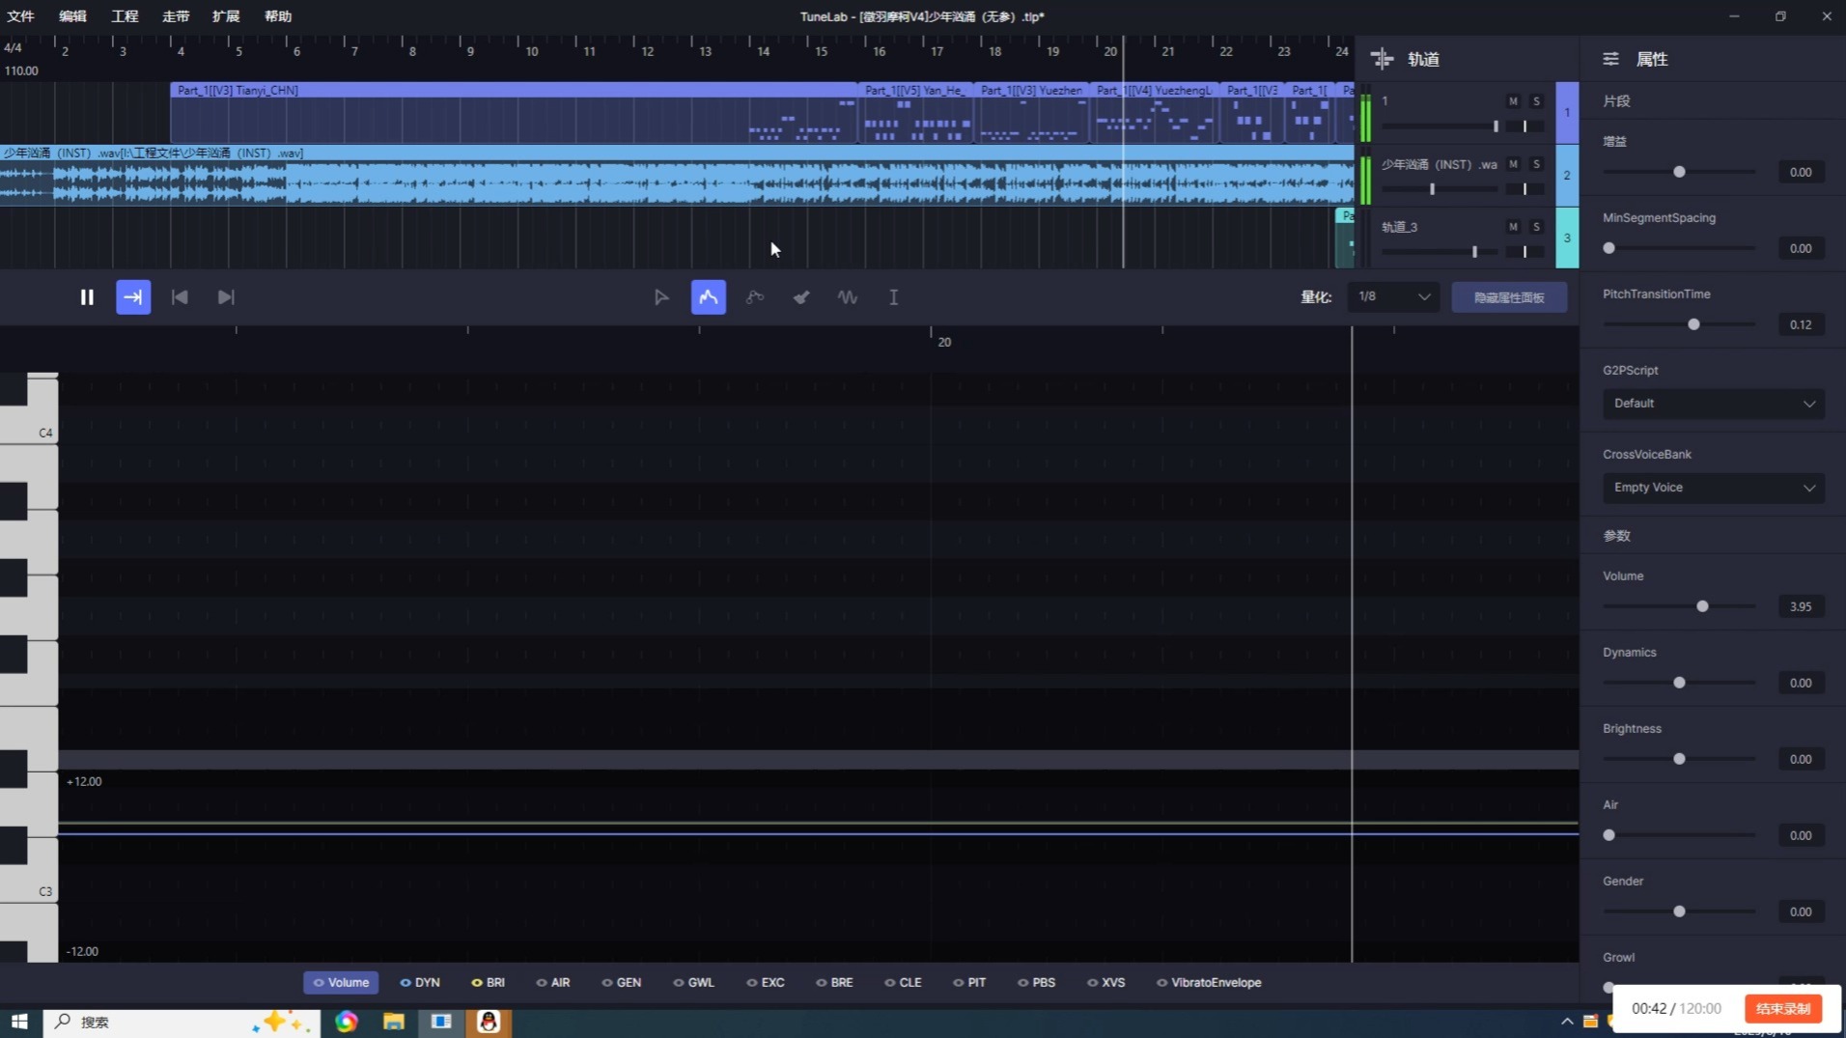Click the Gender slider handle
This screenshot has height=1038, width=1846.
point(1679,912)
